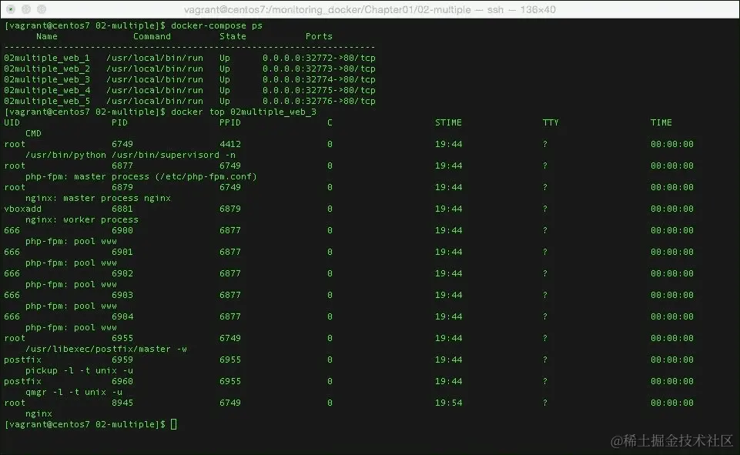The image size is (740, 455).
Task: Click PID value 6881
Action: pyautogui.click(x=122, y=209)
